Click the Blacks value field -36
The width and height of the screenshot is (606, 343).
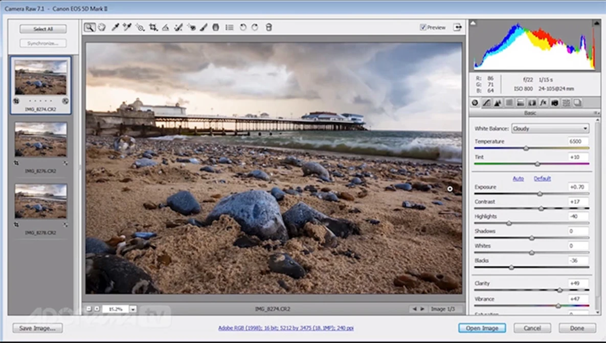point(578,261)
